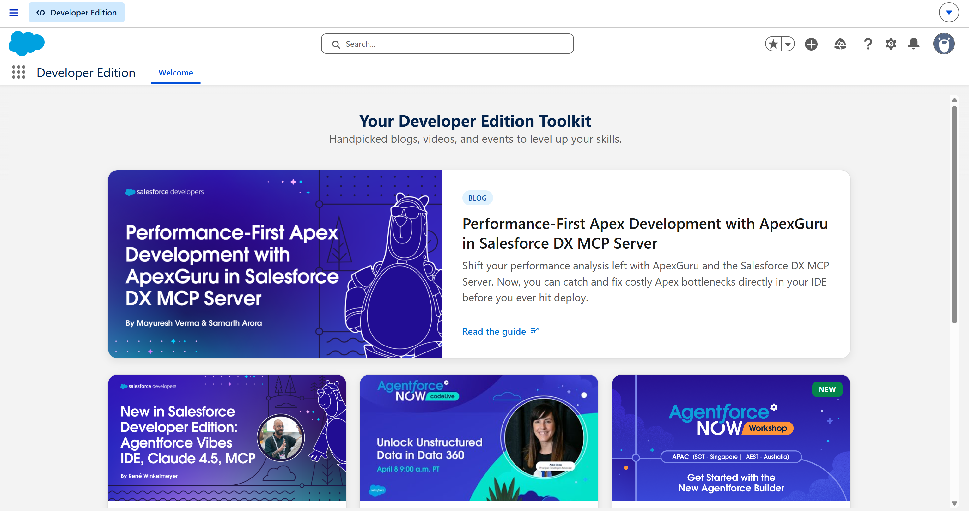Open the New in Salesforce Developer Edition card
The image size is (969, 511).
(227, 438)
